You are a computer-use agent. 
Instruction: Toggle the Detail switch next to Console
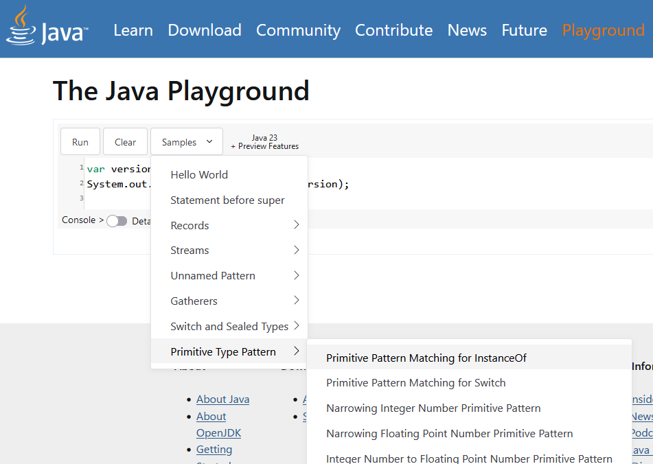pyautogui.click(x=117, y=220)
